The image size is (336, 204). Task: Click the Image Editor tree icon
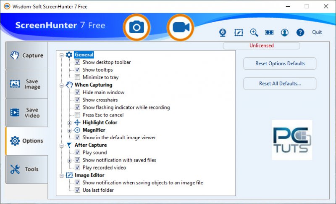point(69,175)
